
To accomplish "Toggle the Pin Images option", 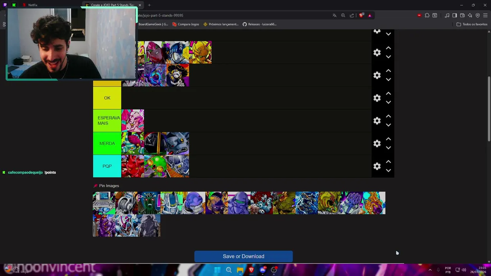I will click(106, 186).
